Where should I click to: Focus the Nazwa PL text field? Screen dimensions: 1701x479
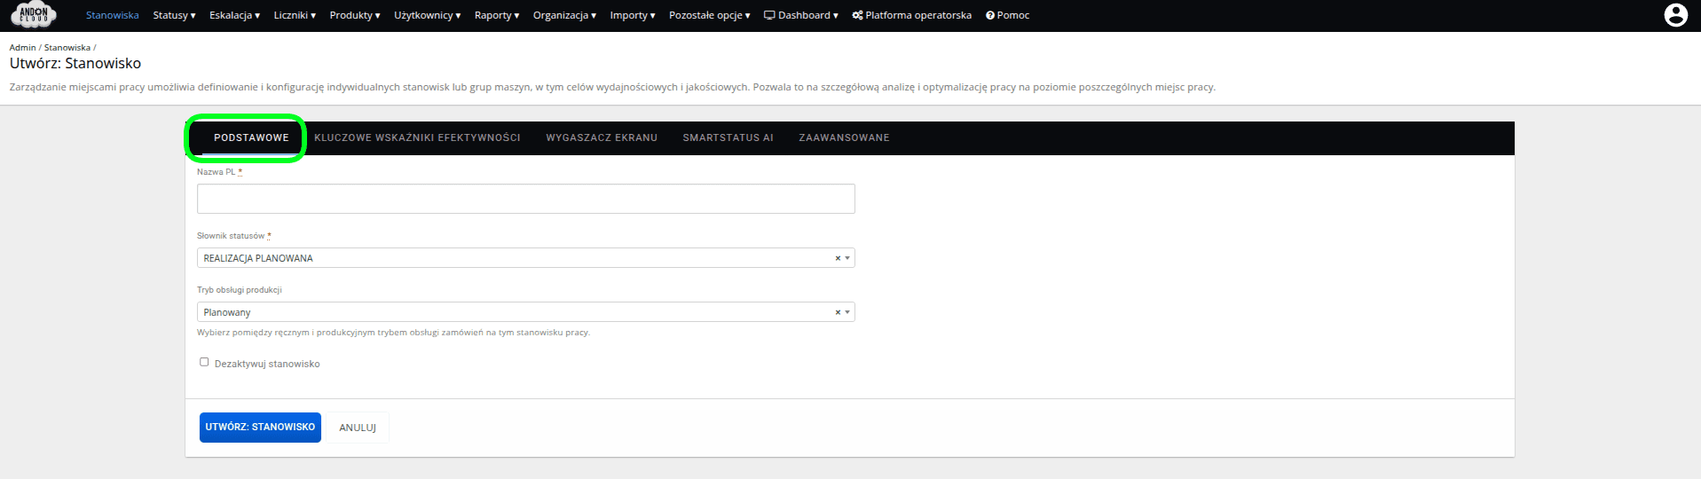(525, 199)
